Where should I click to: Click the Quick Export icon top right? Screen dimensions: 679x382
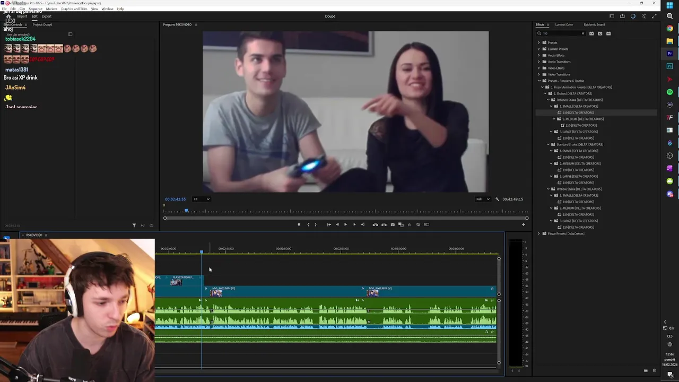coord(622,16)
